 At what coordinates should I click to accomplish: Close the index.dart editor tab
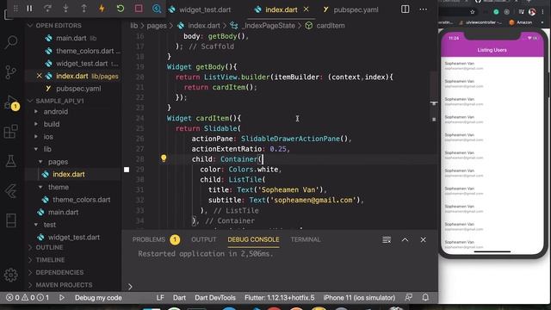coord(306,9)
